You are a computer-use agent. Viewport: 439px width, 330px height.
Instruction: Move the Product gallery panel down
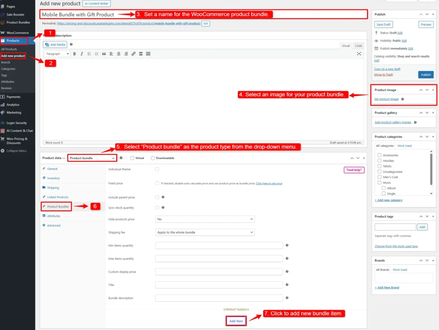[x=427, y=113]
